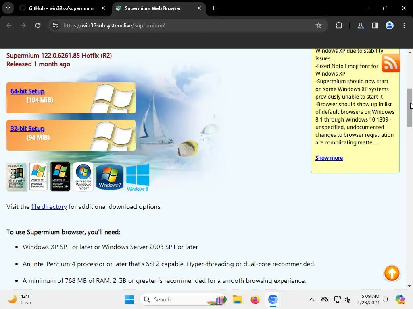Screen dimensions: 413x309
Task: Reload the Supermium page
Action: click(38, 25)
